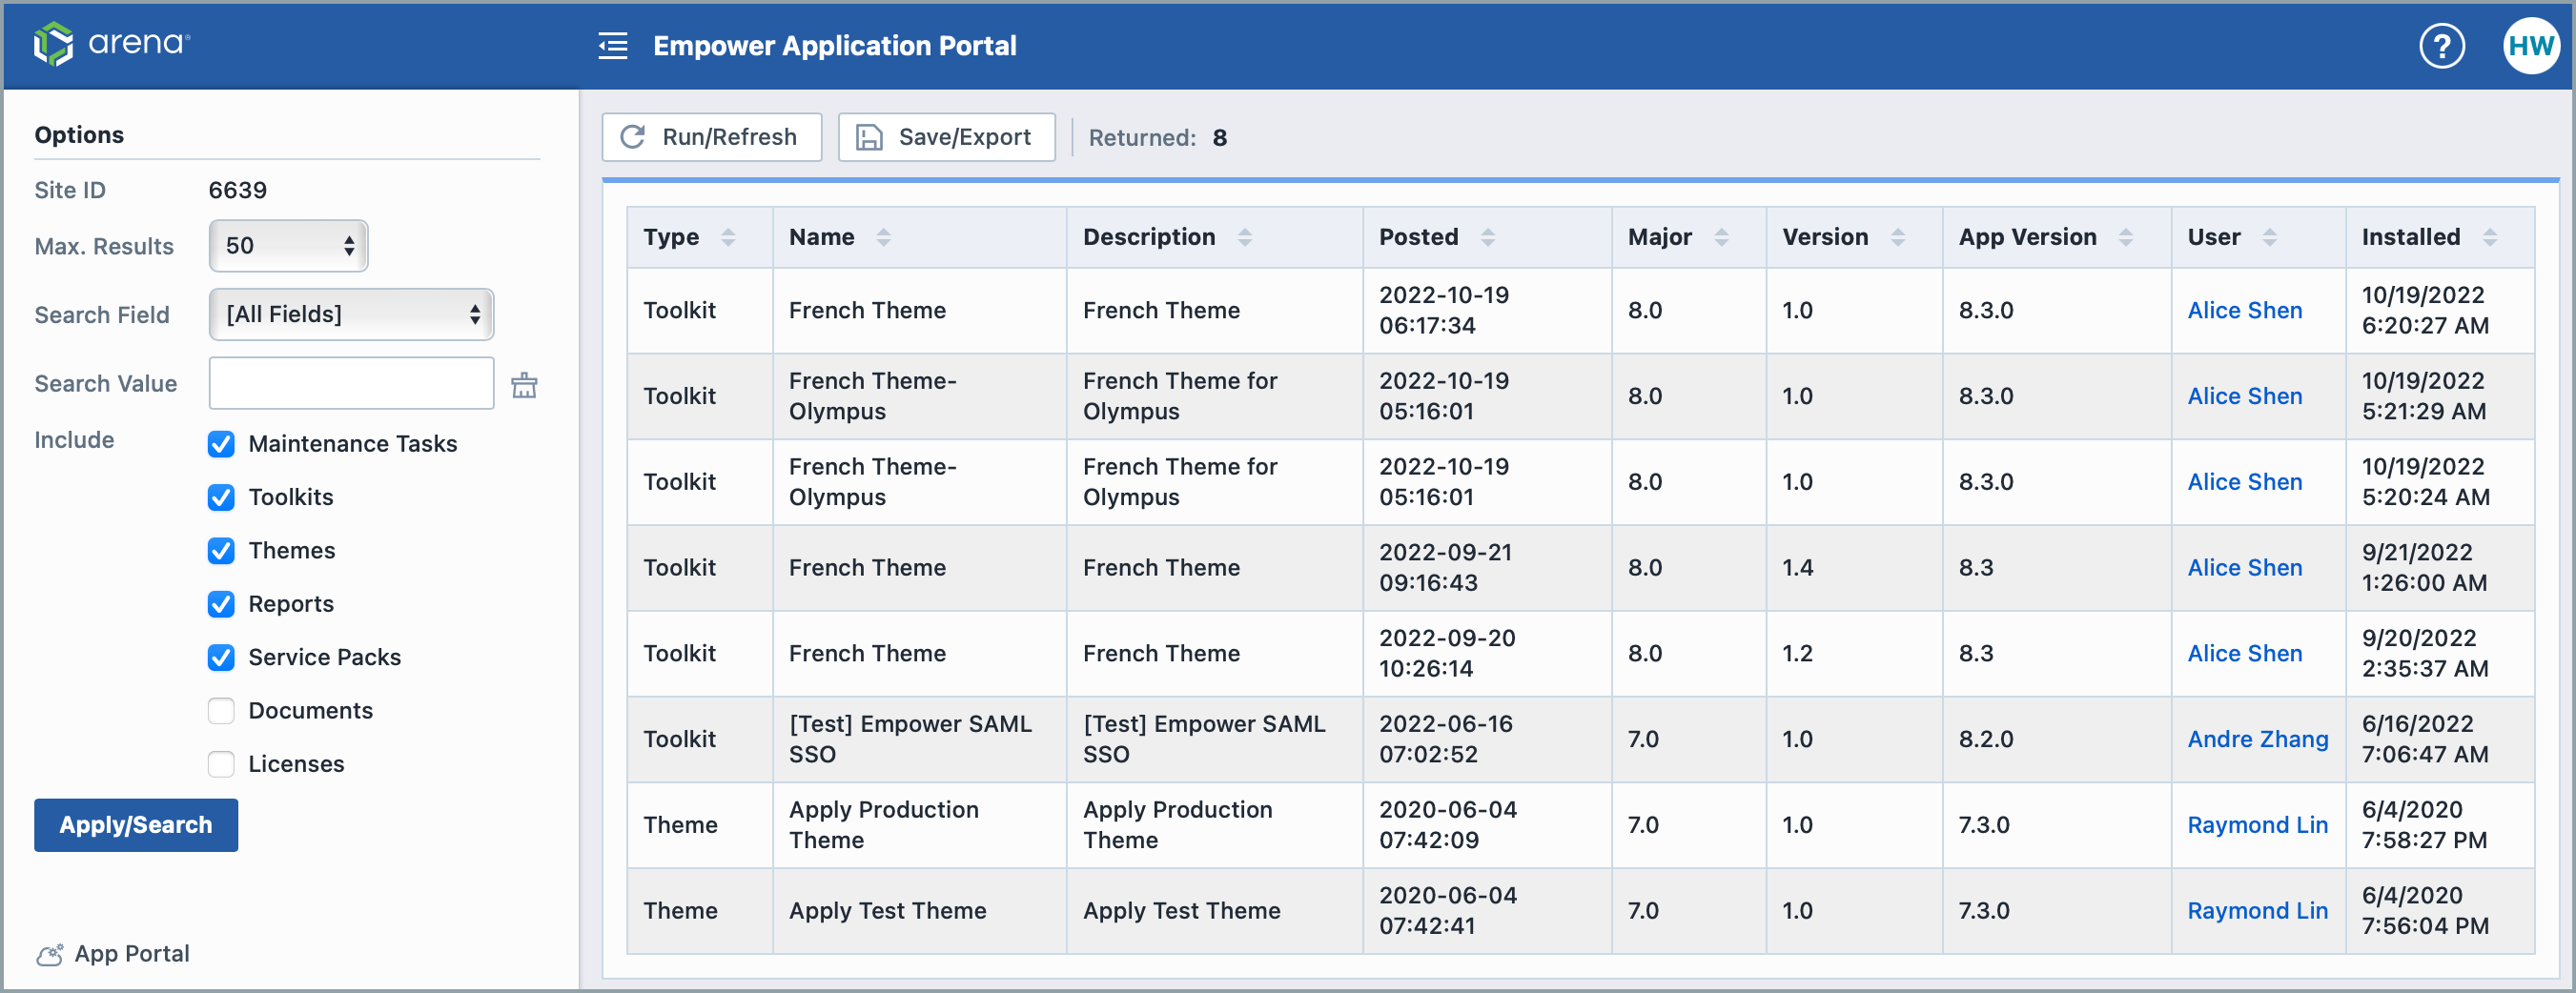Toggle the sidebar menu hamburger icon
Image resolution: width=2576 pixels, height=993 pixels.
(x=612, y=46)
